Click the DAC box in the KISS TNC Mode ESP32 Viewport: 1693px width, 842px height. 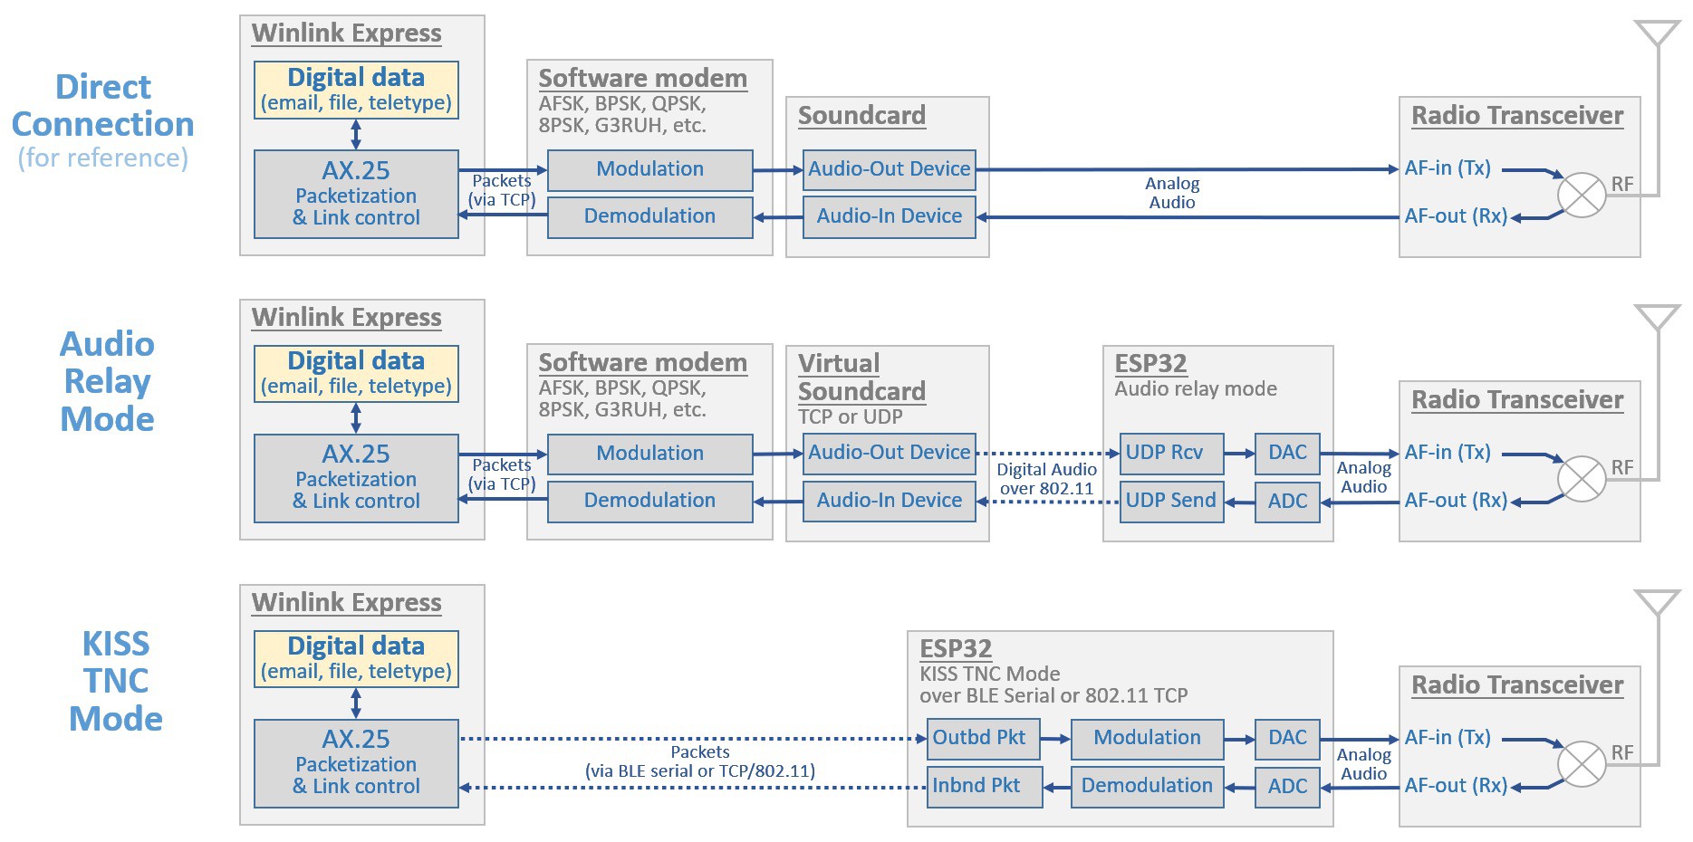(x=1288, y=739)
